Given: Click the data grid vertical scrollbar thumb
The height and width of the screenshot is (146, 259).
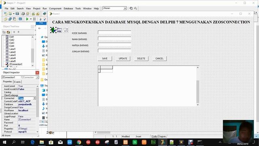Looking at the screenshot, I should click(198, 92).
